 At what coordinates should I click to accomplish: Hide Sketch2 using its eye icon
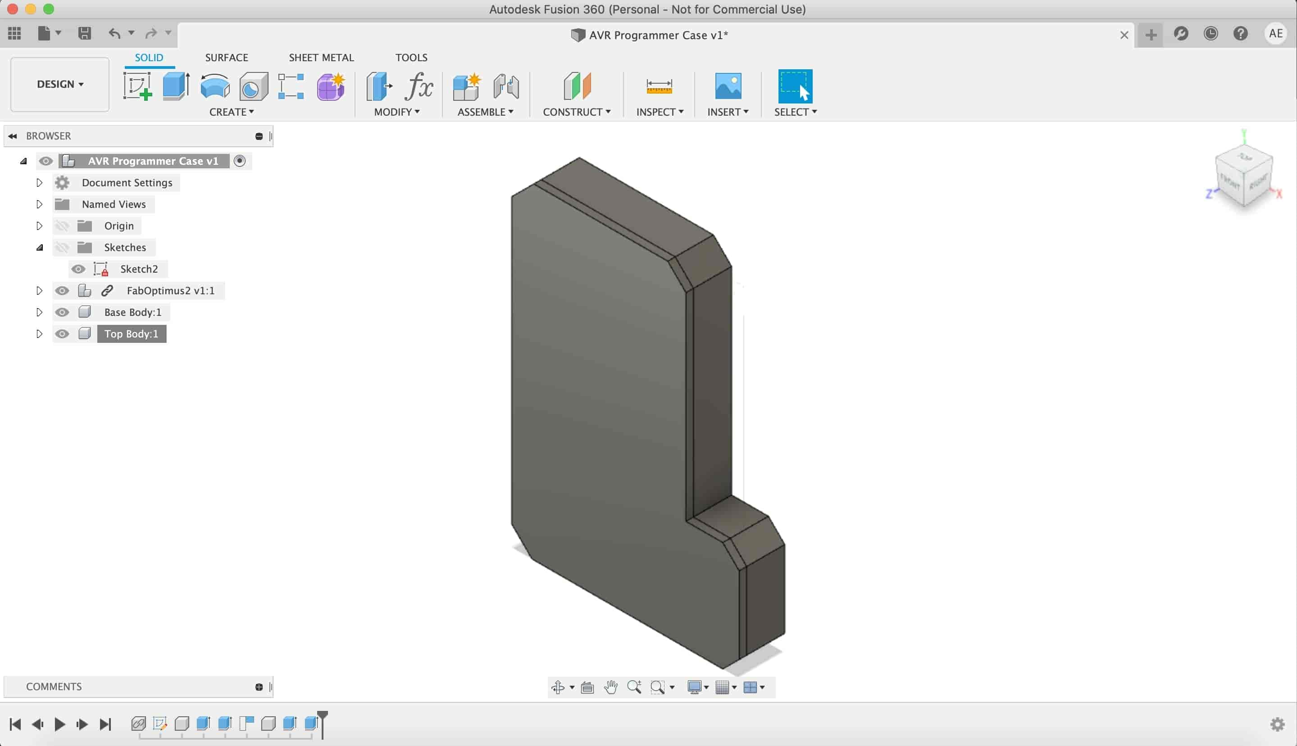tap(78, 269)
